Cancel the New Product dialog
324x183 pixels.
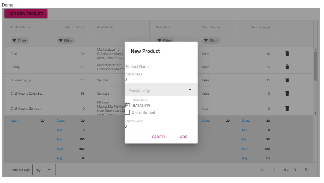(159, 136)
